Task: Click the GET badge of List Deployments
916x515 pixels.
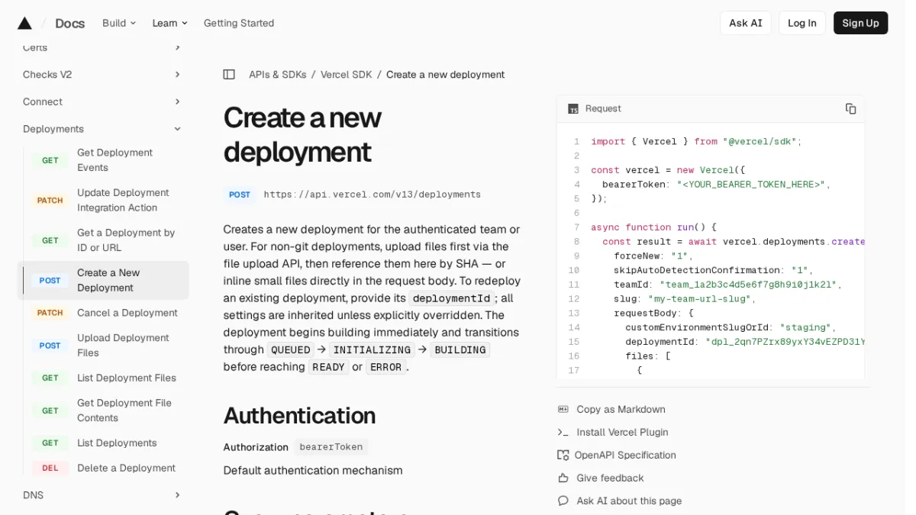Action: pos(50,443)
